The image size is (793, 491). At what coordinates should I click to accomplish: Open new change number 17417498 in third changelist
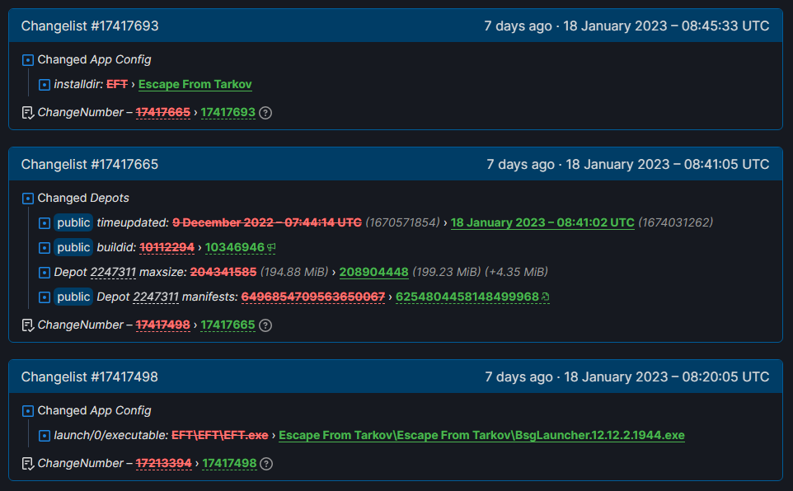(x=230, y=463)
